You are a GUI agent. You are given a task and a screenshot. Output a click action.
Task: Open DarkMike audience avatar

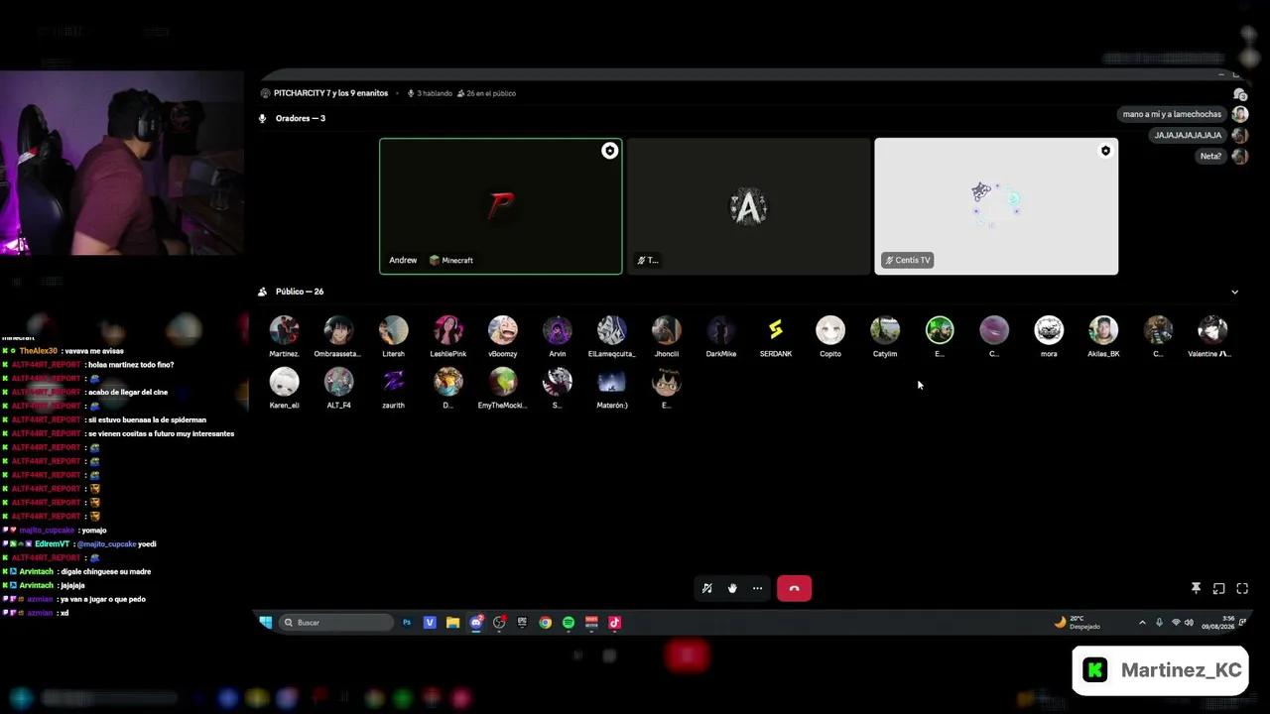pos(720,330)
